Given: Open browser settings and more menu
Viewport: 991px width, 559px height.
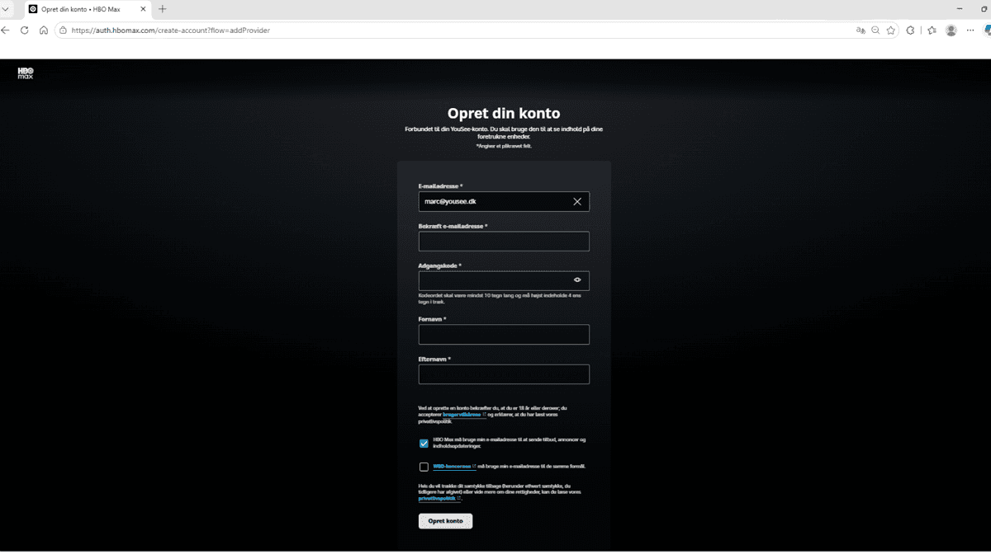Looking at the screenshot, I should (970, 31).
